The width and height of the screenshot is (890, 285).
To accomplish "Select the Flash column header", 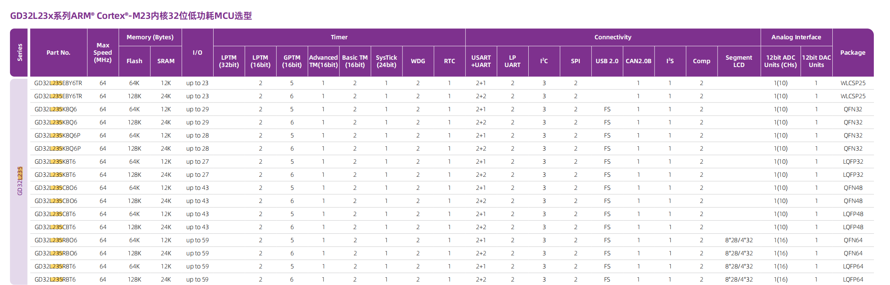I will click(x=134, y=61).
